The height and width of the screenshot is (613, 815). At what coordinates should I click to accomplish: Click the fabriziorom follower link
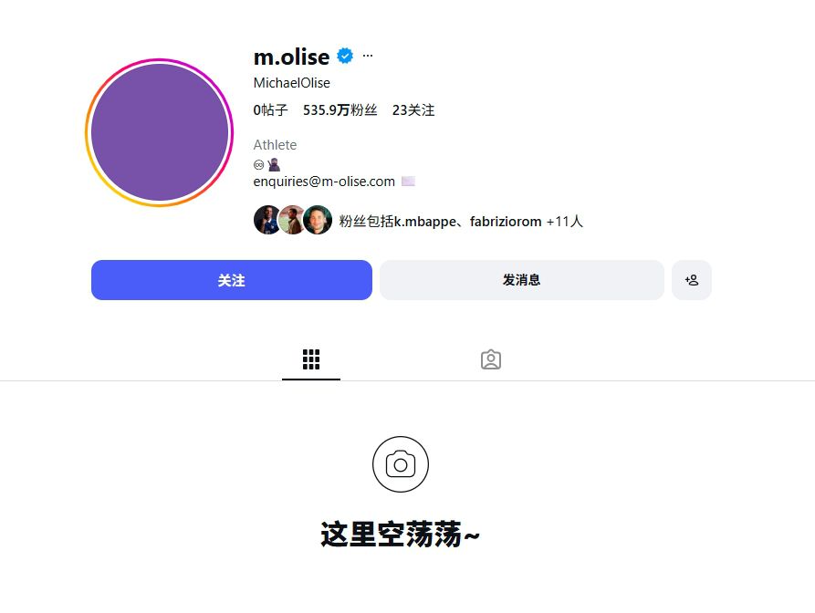click(x=506, y=222)
